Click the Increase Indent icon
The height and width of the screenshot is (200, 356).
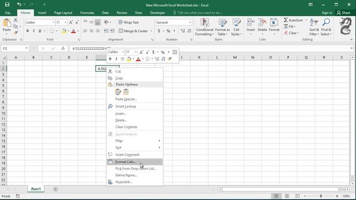(112, 31)
